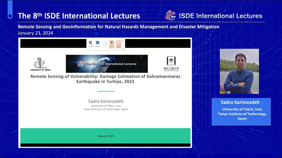The height and width of the screenshot is (158, 282).
Task: Click the Remote Sensing of Vulnerability slide title
Action: coord(105,79)
